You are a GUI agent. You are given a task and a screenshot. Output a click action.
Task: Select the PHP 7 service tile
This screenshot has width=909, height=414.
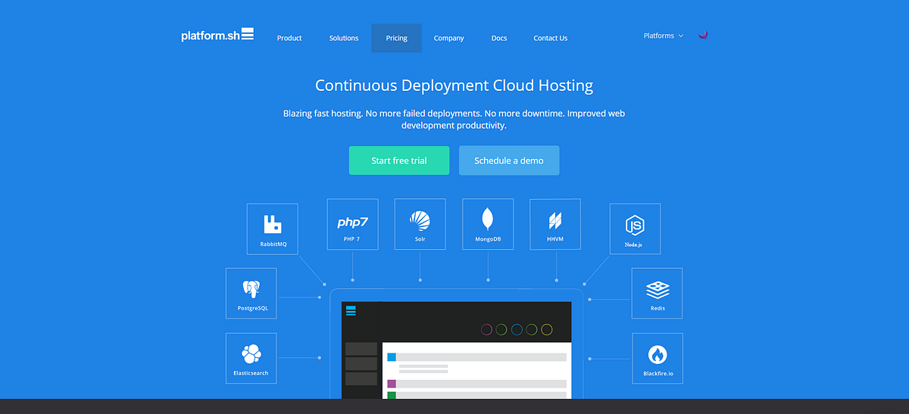(352, 224)
